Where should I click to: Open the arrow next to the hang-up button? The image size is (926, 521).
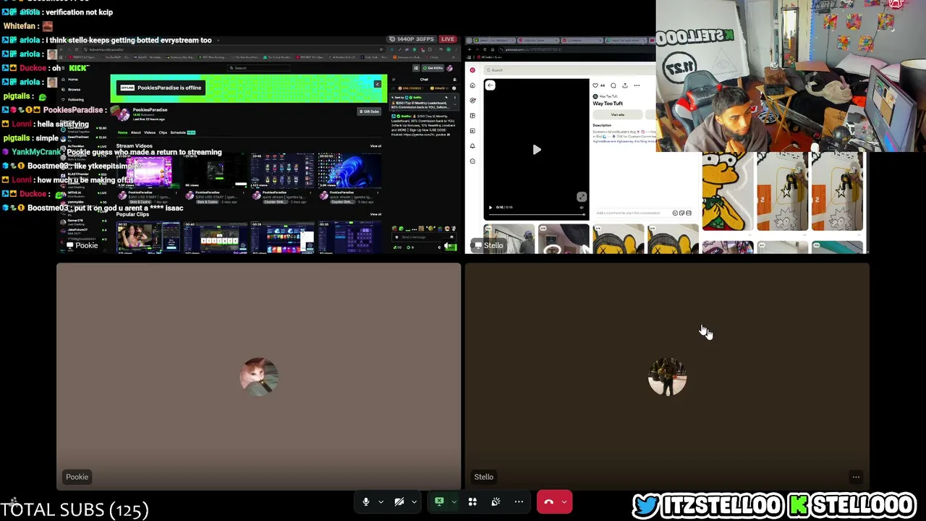564,501
